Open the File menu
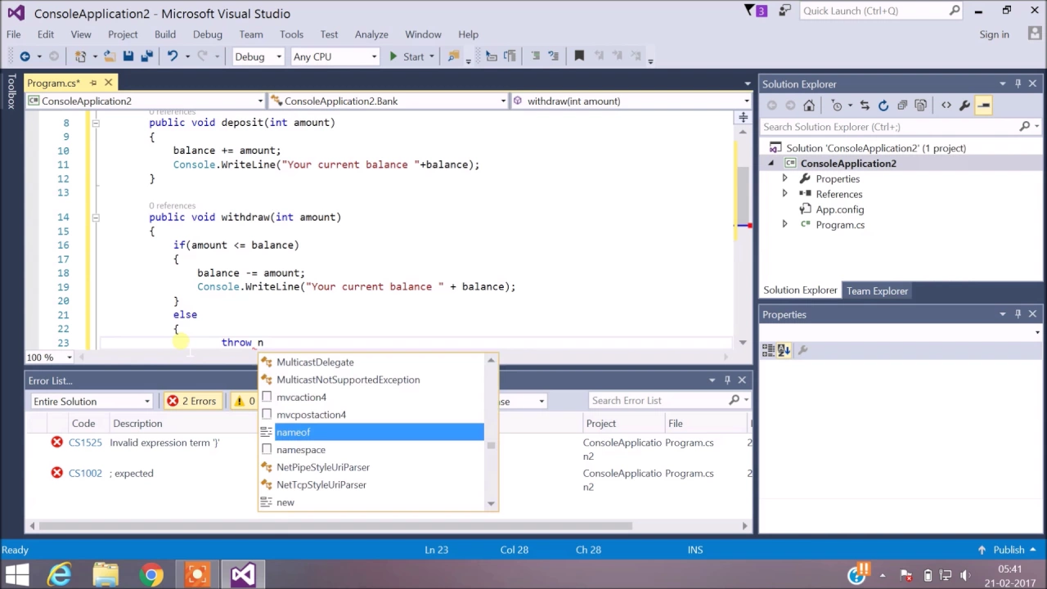Screen dimensions: 1047x589 (14, 34)
